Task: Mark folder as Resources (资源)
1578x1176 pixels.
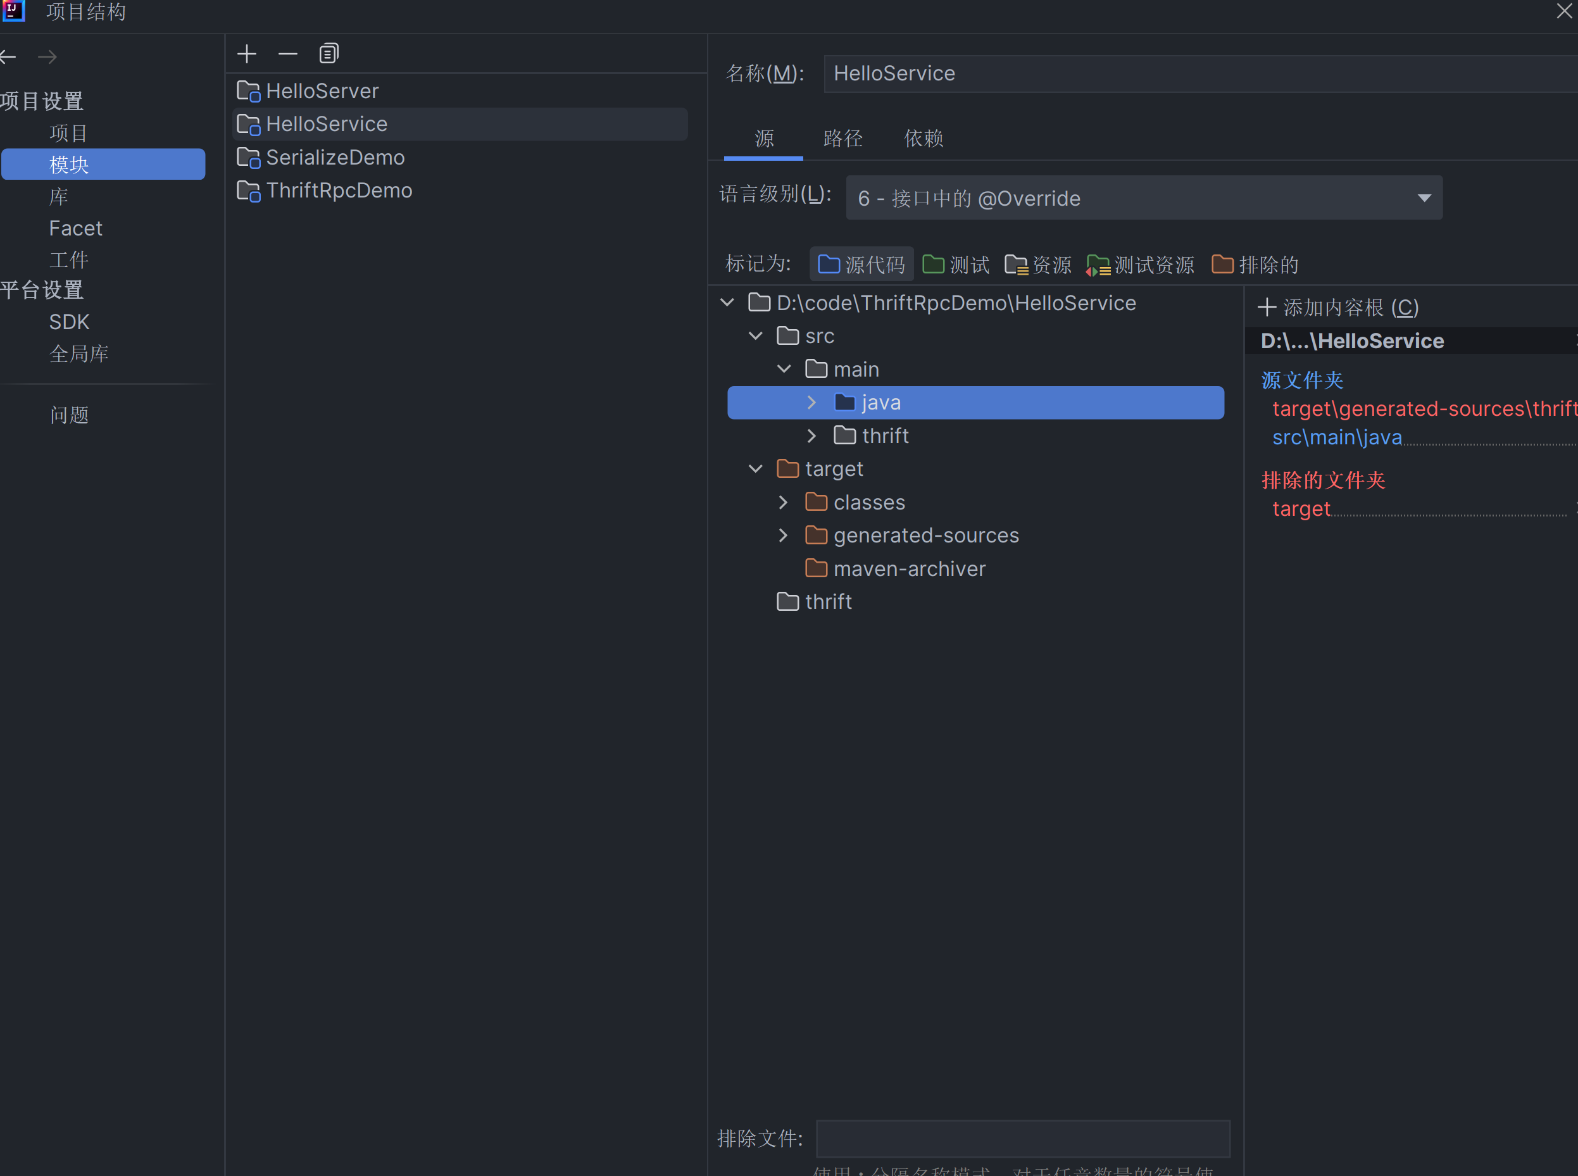Action: click(x=1038, y=265)
